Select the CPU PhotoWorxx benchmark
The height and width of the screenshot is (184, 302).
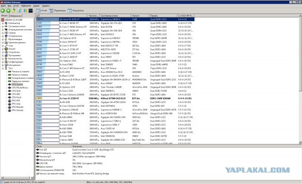[20, 88]
